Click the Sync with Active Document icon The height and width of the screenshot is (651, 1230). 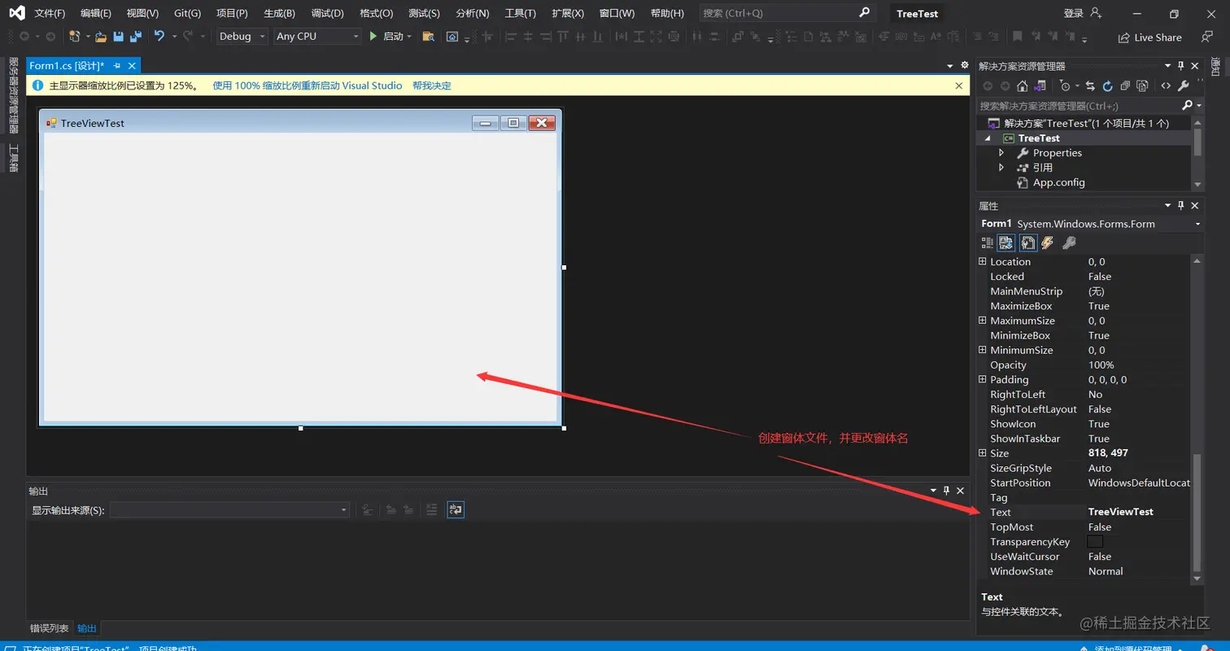[x=1090, y=85]
